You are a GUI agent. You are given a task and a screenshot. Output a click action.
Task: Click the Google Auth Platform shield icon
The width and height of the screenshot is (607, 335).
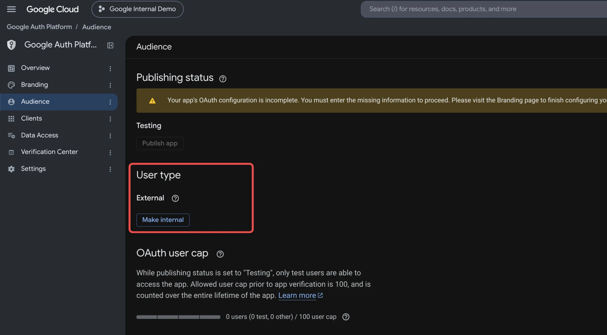tap(11, 45)
